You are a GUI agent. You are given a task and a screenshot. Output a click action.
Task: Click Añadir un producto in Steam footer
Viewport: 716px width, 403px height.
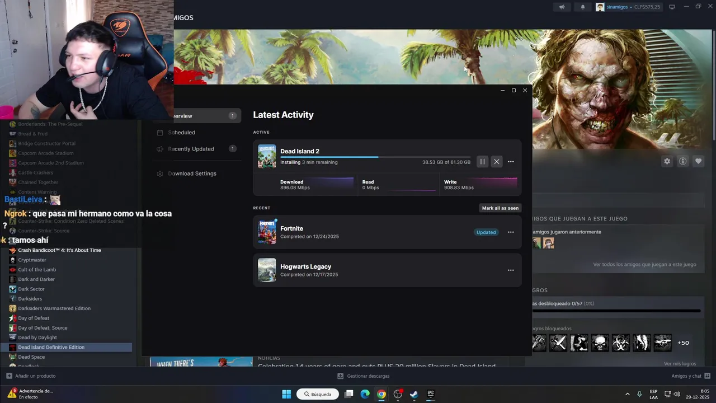tap(31, 376)
